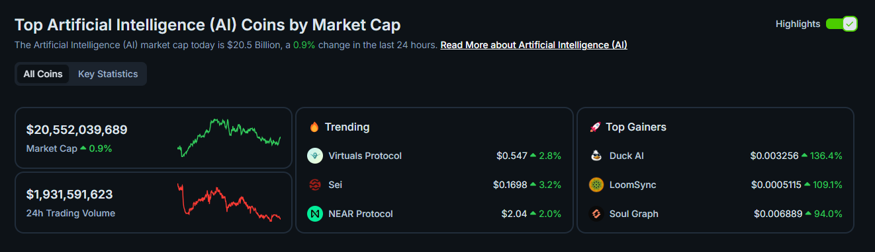Viewport: 875px width, 252px height.
Task: Click the red 24h Trading Volume chart
Action: pos(229,202)
